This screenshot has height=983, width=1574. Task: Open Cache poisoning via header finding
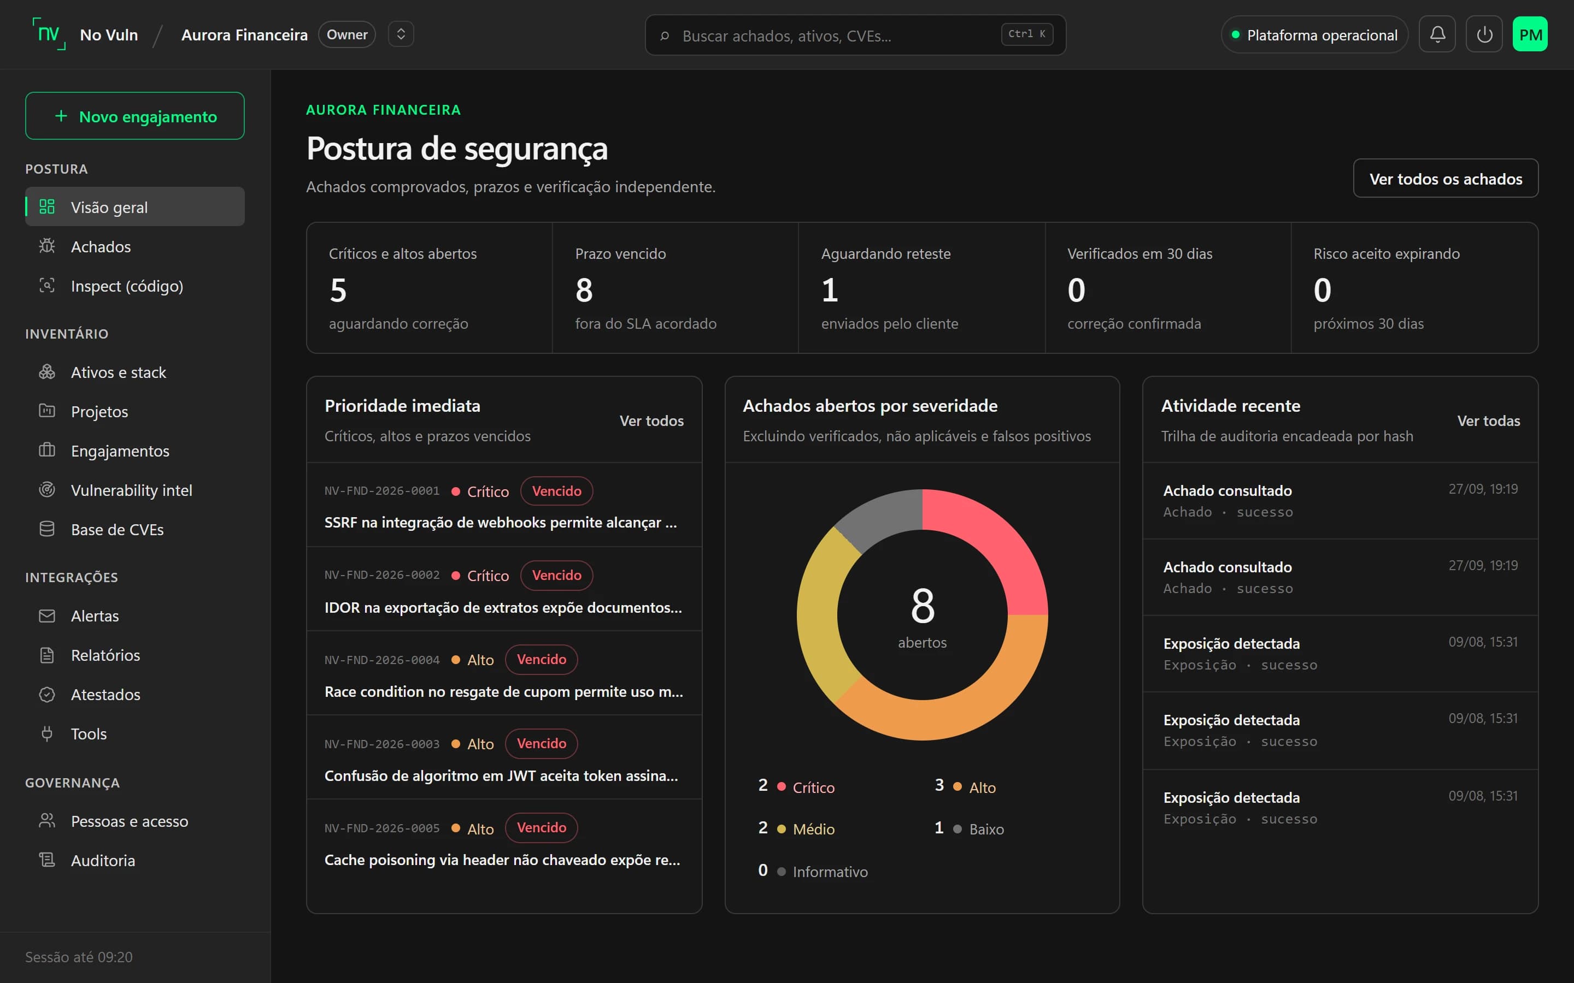[504, 841]
